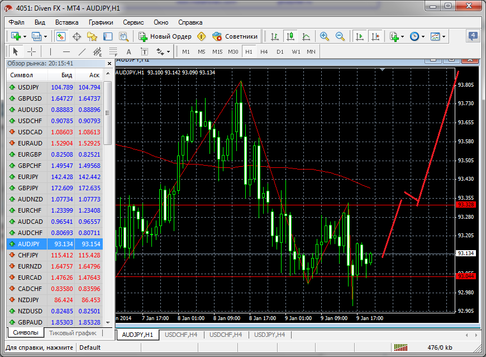Screen dimensions: 486x357
Task: Sort by the Бид column header
Action: [61, 75]
